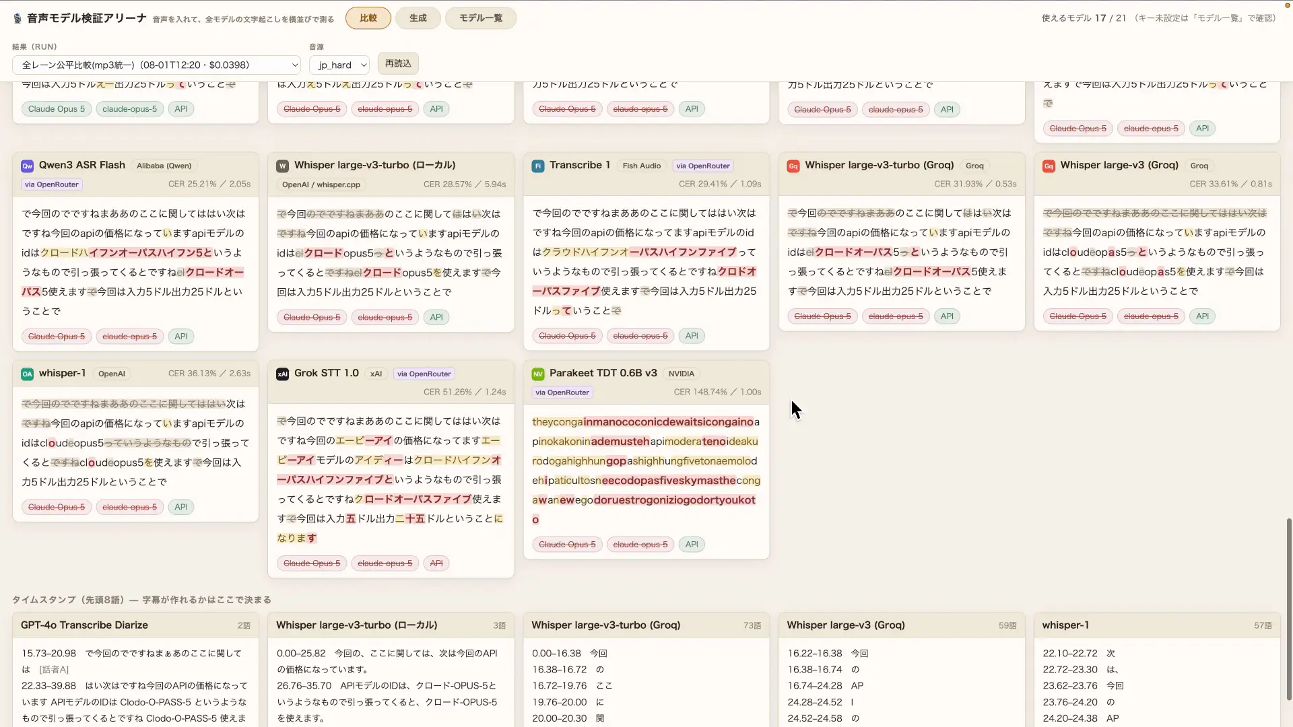Open the 音源 jp_hard dropdown

[339, 65]
